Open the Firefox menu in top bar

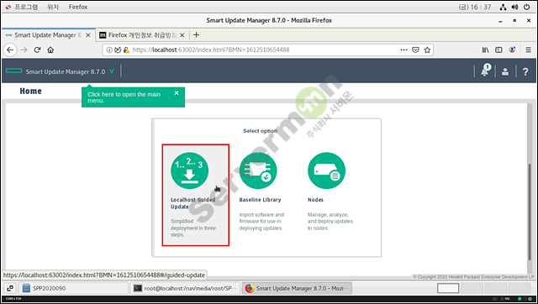(x=78, y=7)
